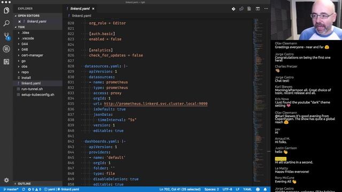Collapse the Open Editors section
342x192 pixels.
point(28,15)
